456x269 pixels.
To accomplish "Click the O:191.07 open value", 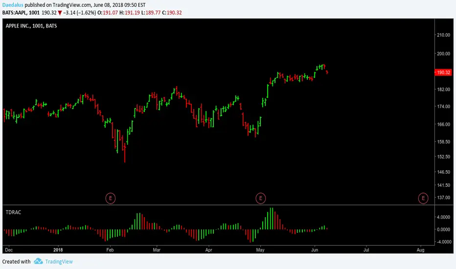I will (108, 13).
